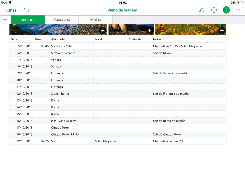
Task: Select empty Contacto cell in 5/10/2018 row
Action: click(x=139, y=46)
